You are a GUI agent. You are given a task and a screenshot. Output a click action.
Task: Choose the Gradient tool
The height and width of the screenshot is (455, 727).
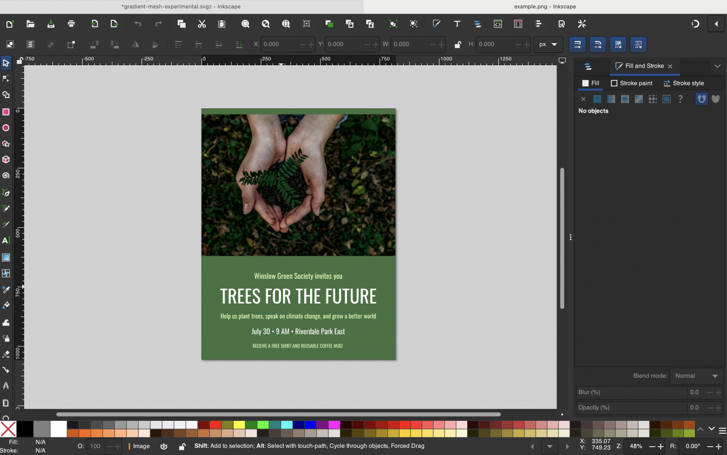coord(6,257)
